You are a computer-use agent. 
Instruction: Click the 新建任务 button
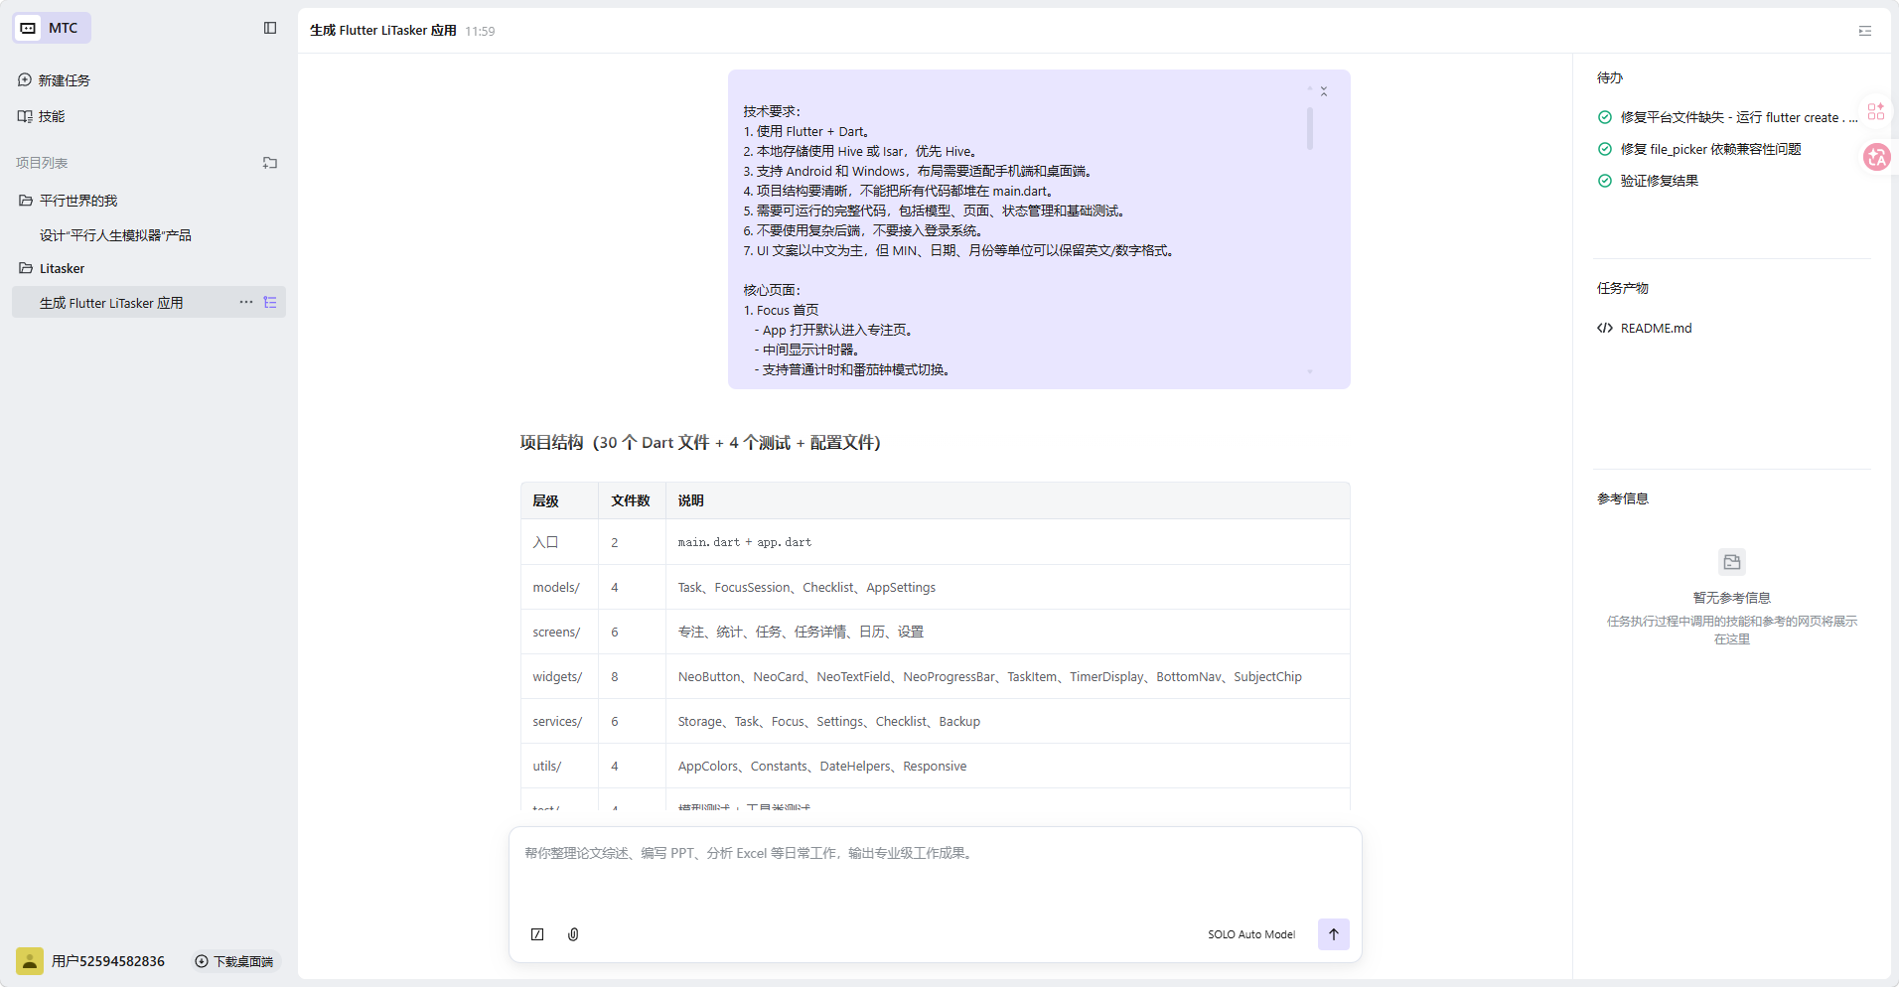pos(64,80)
